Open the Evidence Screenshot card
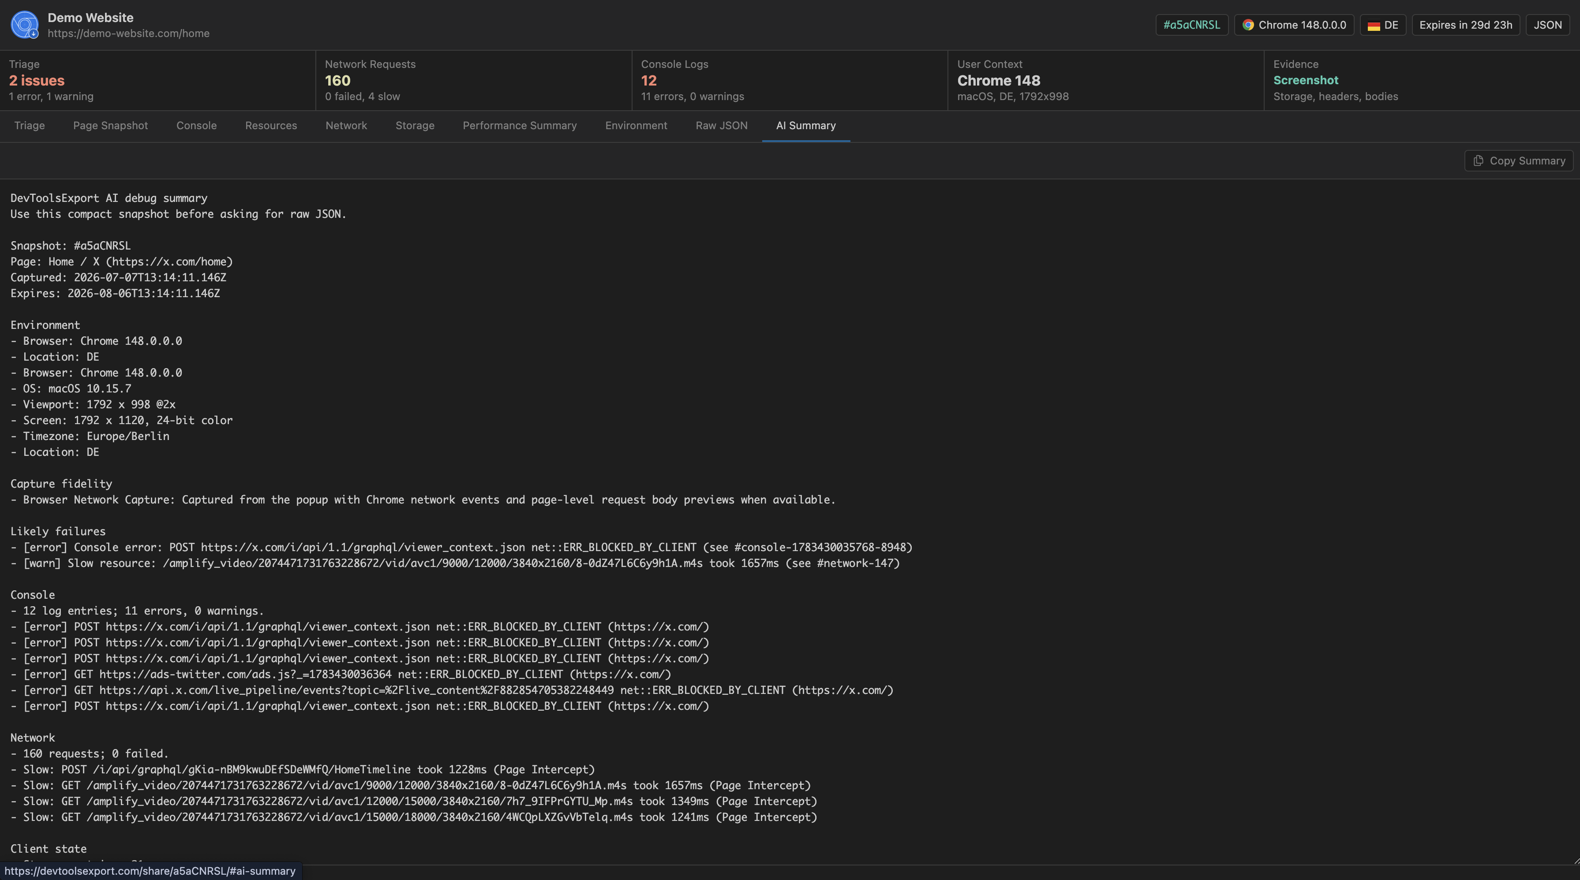Screen dimensions: 1580x880 [1422, 80]
